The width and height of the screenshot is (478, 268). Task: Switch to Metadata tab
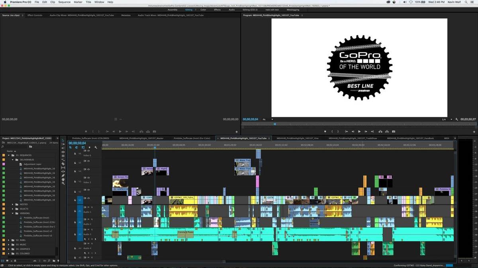tap(126, 15)
